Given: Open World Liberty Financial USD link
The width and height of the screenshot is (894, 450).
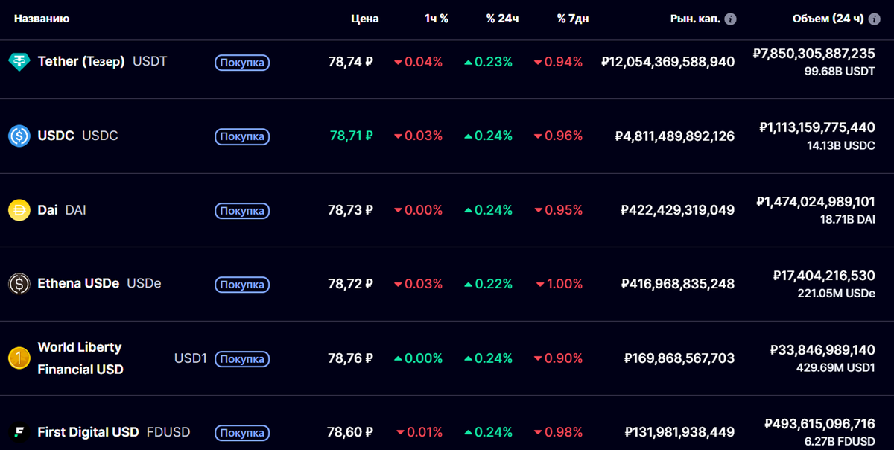Looking at the screenshot, I should (80, 358).
